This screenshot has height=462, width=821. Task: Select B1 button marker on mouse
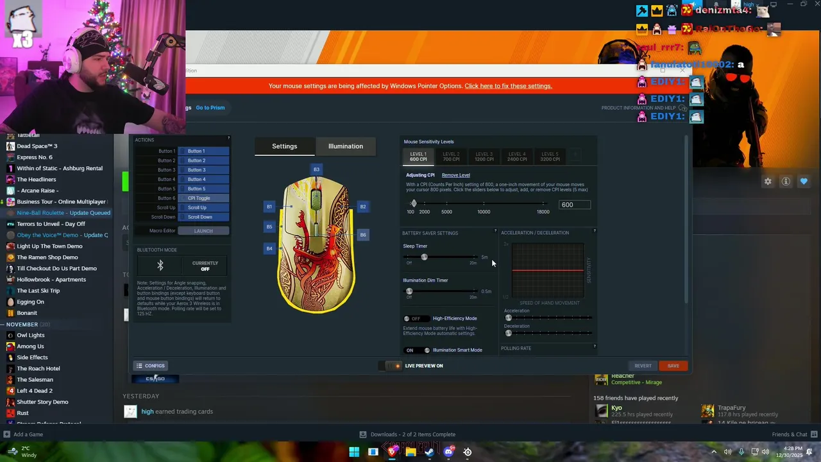pos(269,207)
